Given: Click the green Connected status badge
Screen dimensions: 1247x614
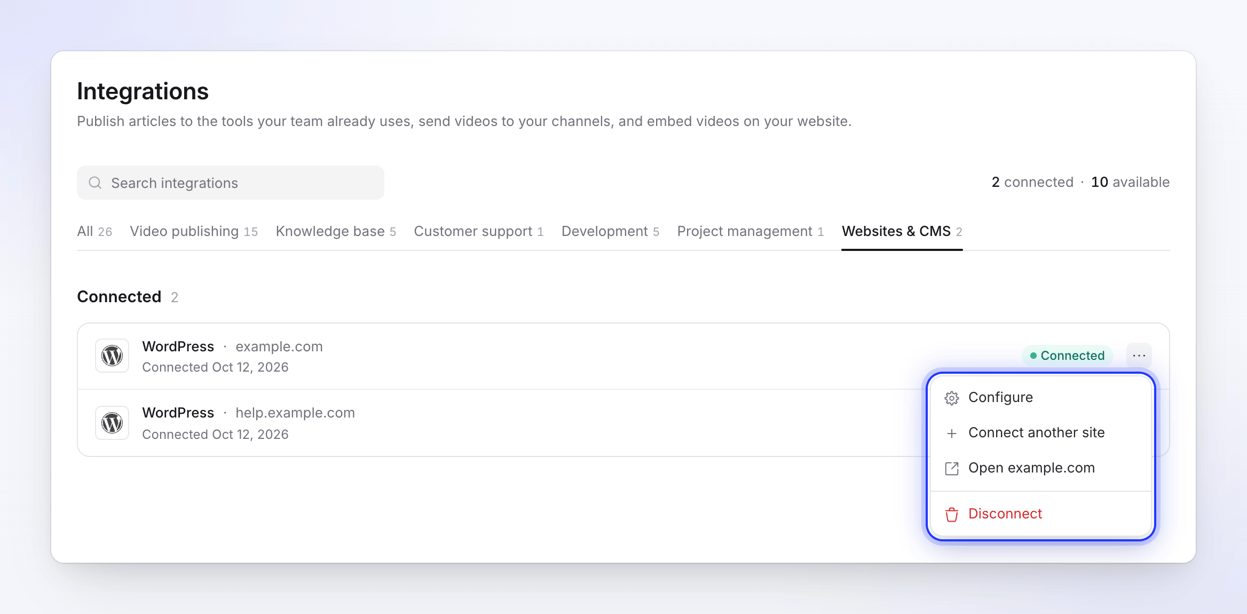Looking at the screenshot, I should pos(1067,356).
